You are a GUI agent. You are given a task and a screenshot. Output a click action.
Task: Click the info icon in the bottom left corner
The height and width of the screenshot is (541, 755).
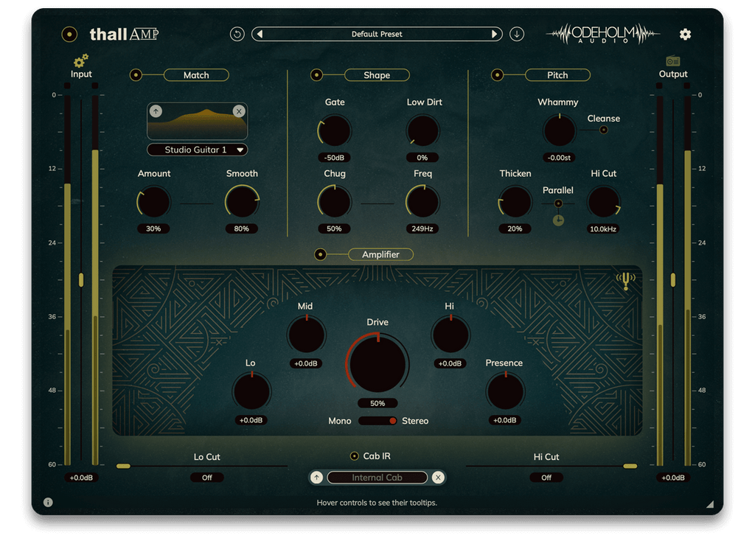pyautogui.click(x=47, y=501)
